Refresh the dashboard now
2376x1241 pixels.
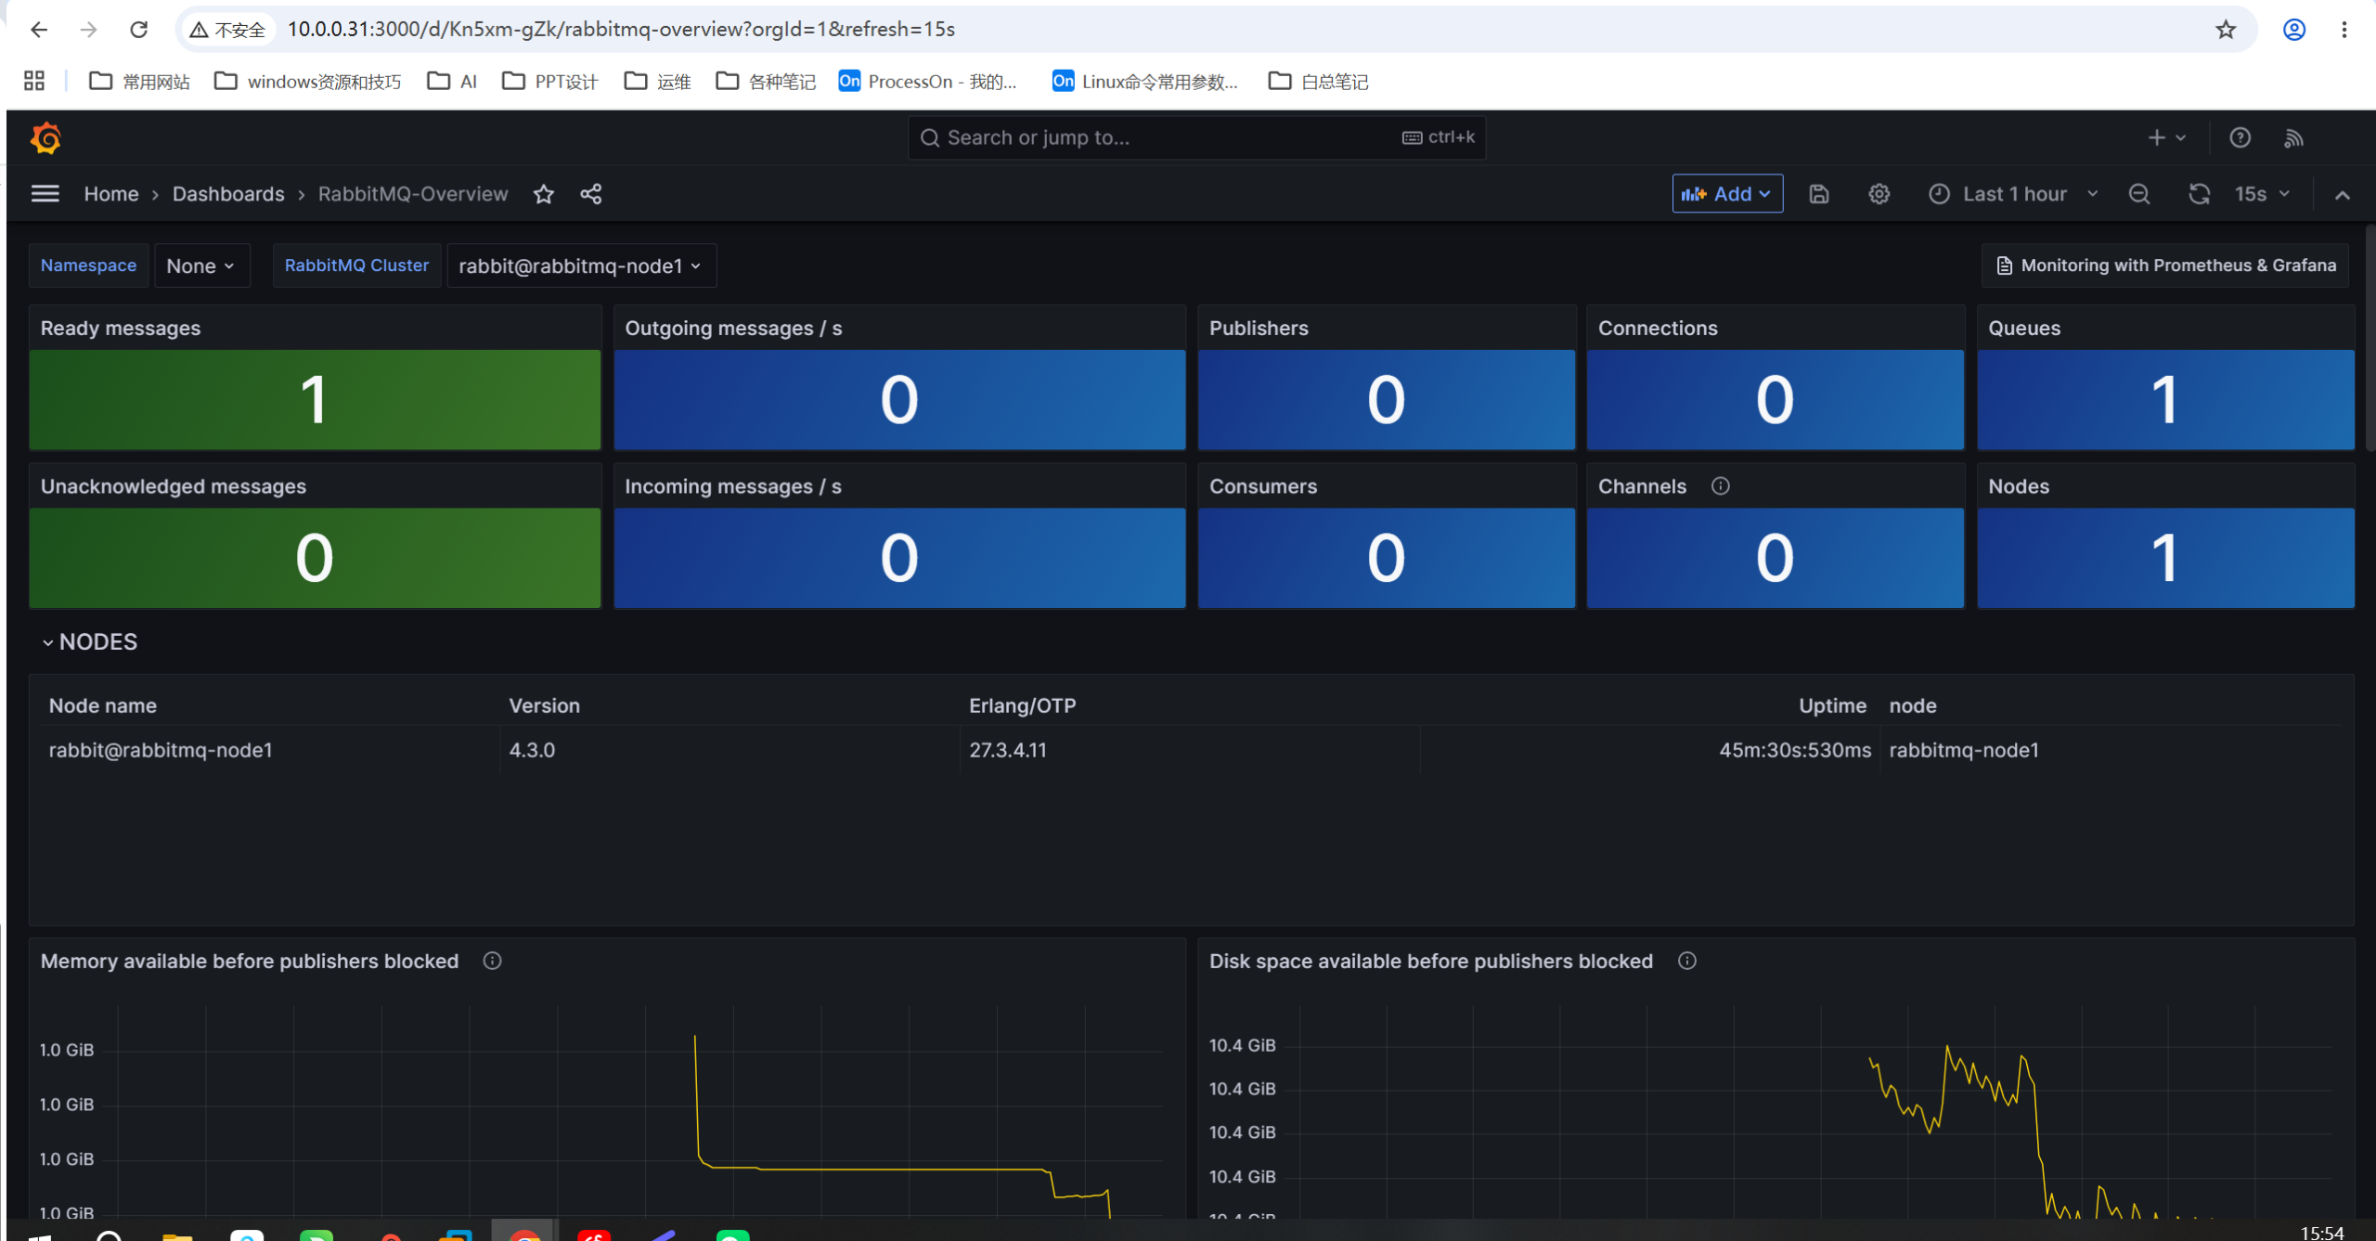tap(2199, 194)
